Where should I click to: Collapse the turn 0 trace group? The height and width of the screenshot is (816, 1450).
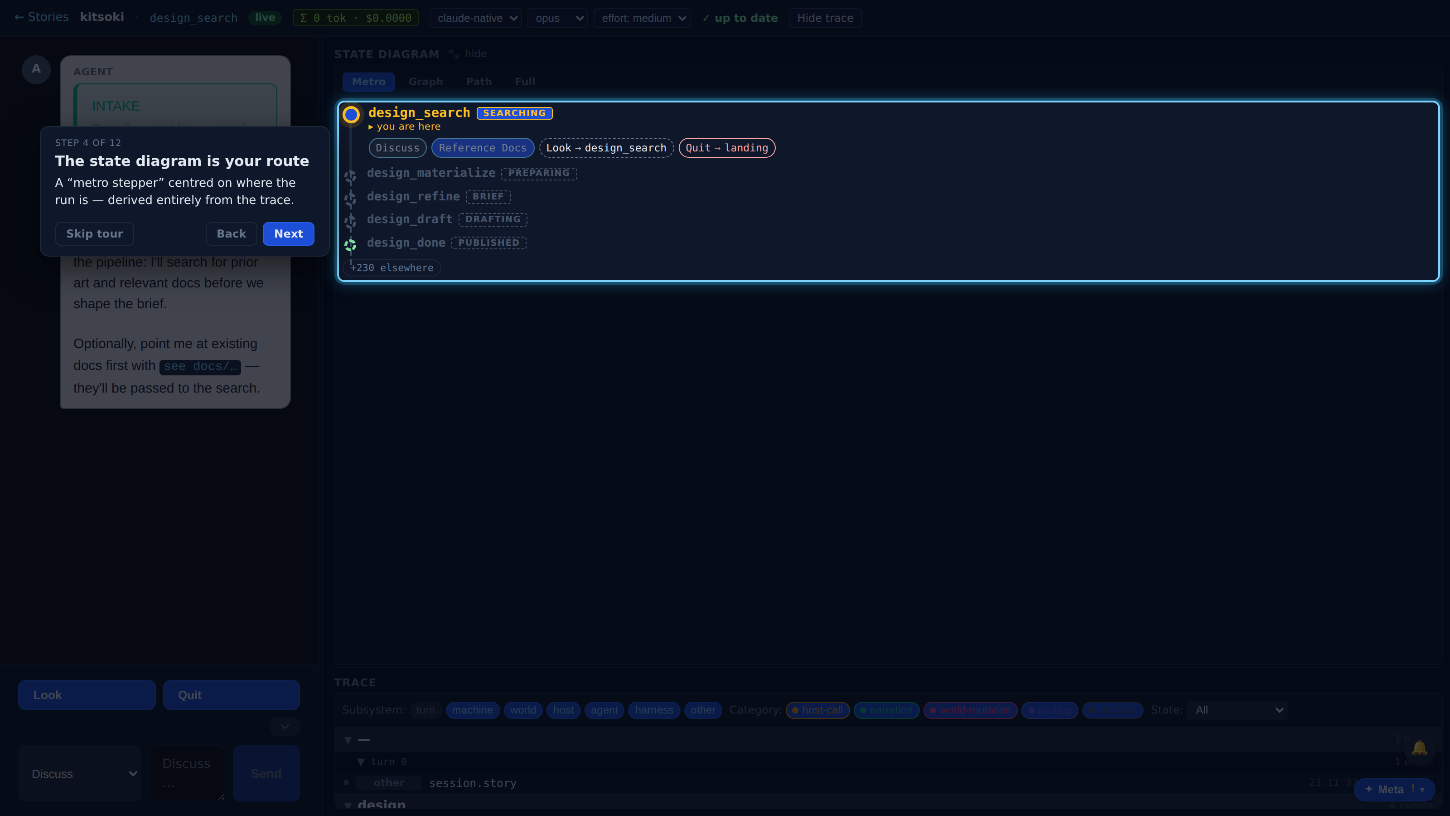[x=361, y=762]
